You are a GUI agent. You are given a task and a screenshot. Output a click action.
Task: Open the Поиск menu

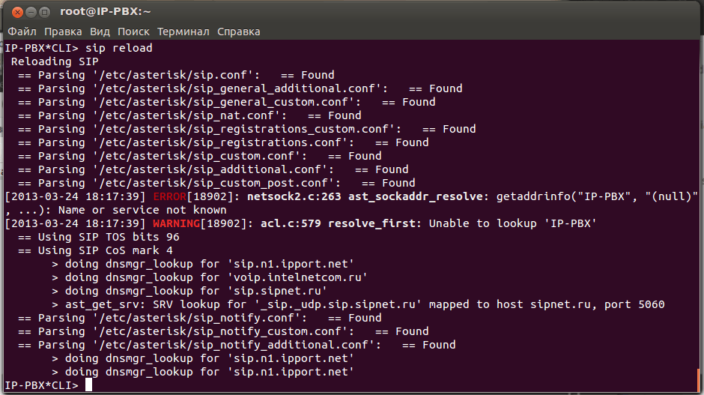tap(133, 31)
